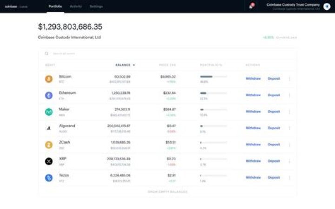Select the Algorand asset name
The height and width of the screenshot is (209, 335).
tap(67, 126)
